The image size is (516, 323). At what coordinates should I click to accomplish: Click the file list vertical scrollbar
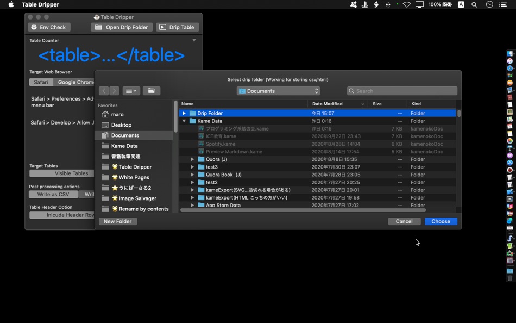pyautogui.click(x=459, y=114)
